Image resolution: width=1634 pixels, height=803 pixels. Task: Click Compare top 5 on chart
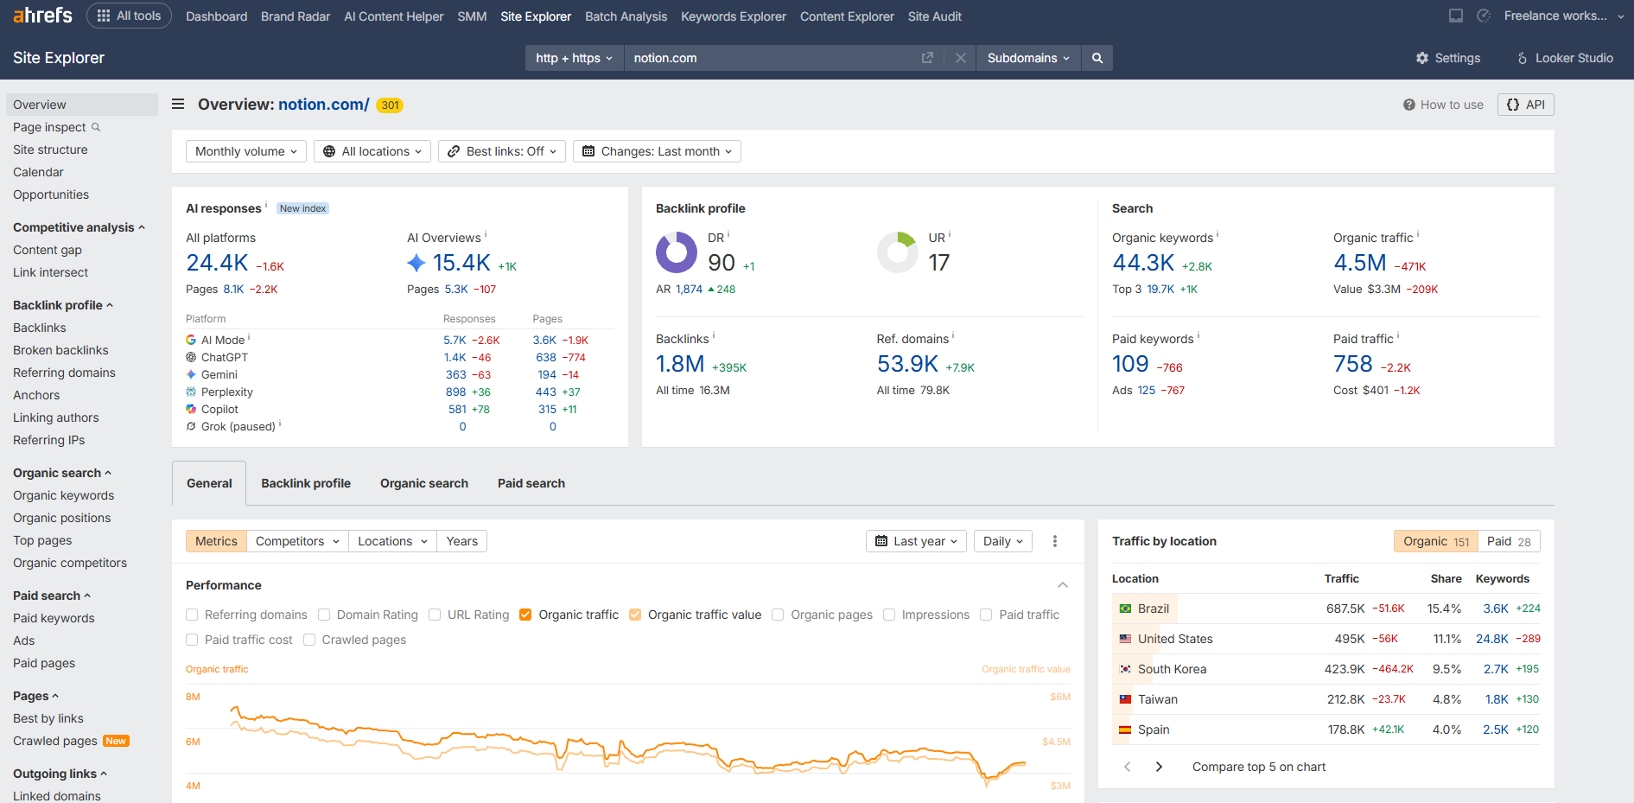1259,767
